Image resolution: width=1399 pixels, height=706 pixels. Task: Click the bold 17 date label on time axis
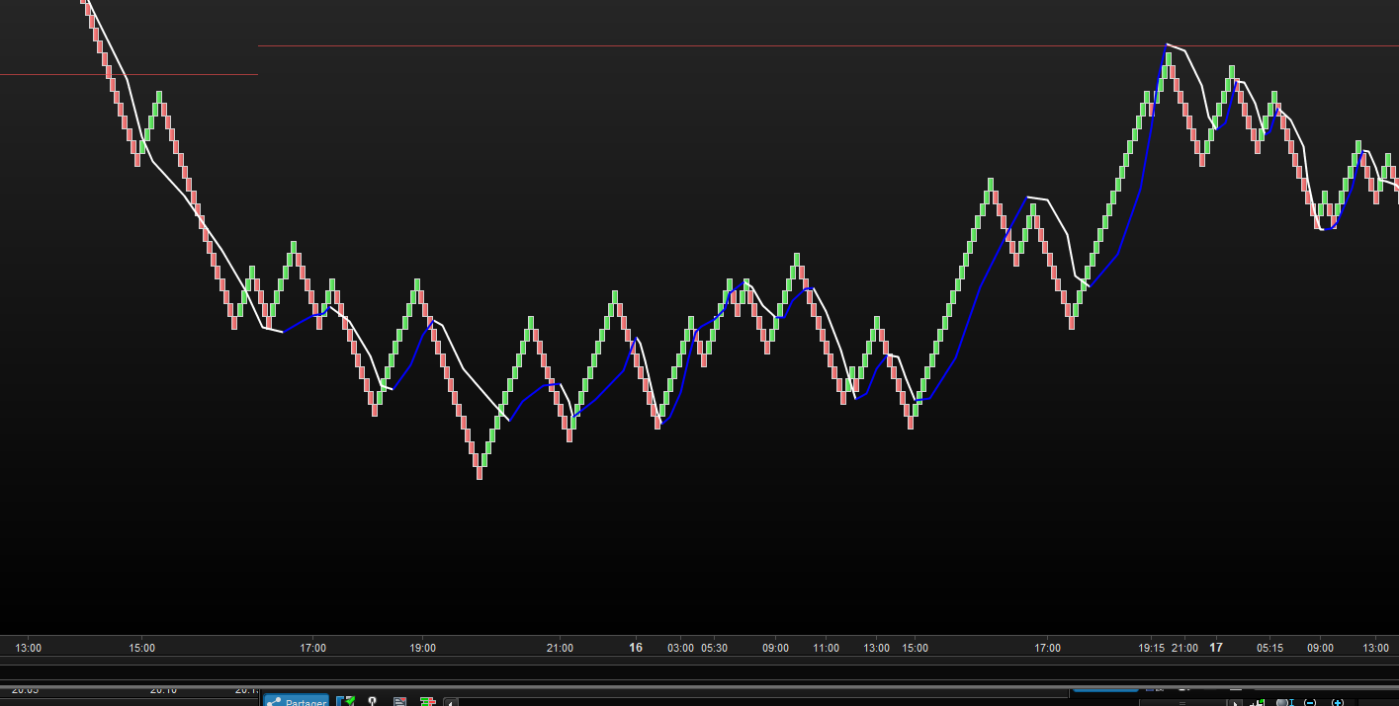(1216, 648)
